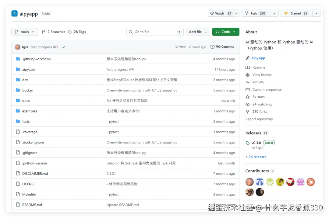Click the examples folder icon
The height and width of the screenshot is (218, 329).
click(18, 111)
